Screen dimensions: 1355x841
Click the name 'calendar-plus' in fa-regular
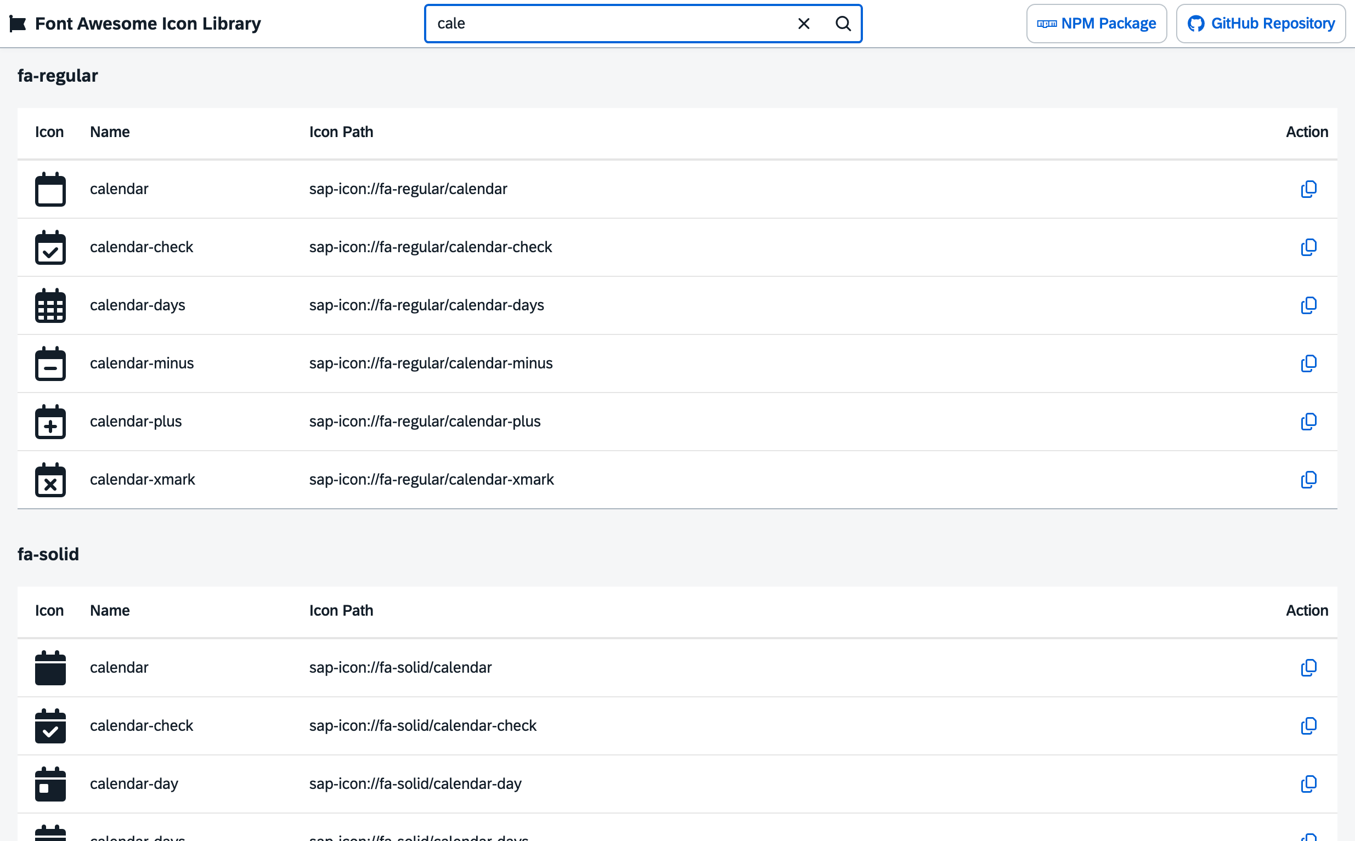point(136,422)
